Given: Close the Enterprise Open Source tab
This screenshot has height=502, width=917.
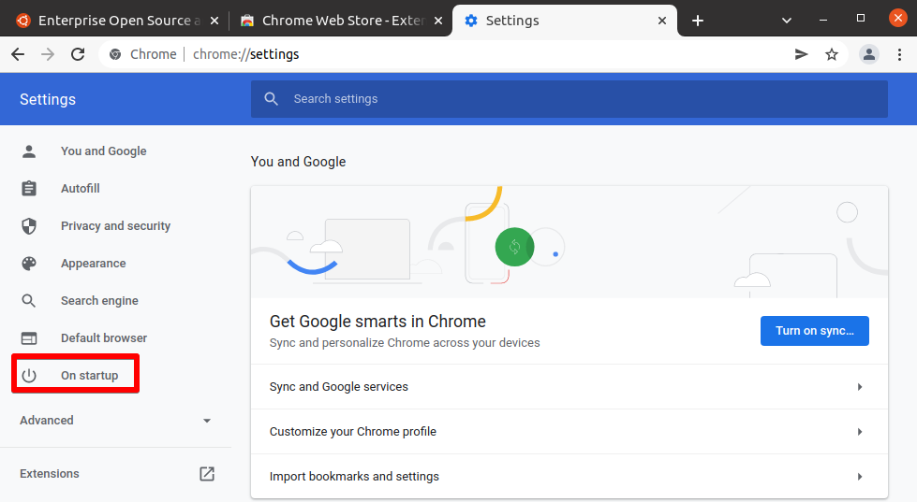Looking at the screenshot, I should [214, 21].
